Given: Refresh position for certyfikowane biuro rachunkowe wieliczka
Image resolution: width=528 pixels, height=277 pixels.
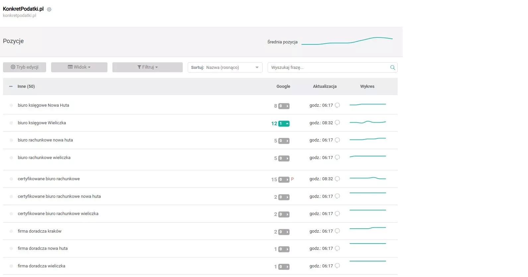Looking at the screenshot, I should point(337,214).
